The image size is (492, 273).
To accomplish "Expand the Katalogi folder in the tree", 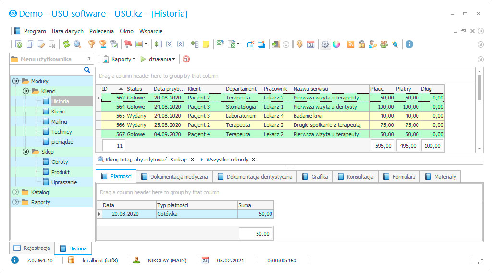I will [15, 192].
